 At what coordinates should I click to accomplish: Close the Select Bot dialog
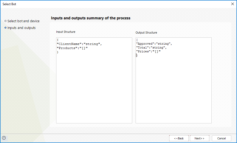[232, 4]
